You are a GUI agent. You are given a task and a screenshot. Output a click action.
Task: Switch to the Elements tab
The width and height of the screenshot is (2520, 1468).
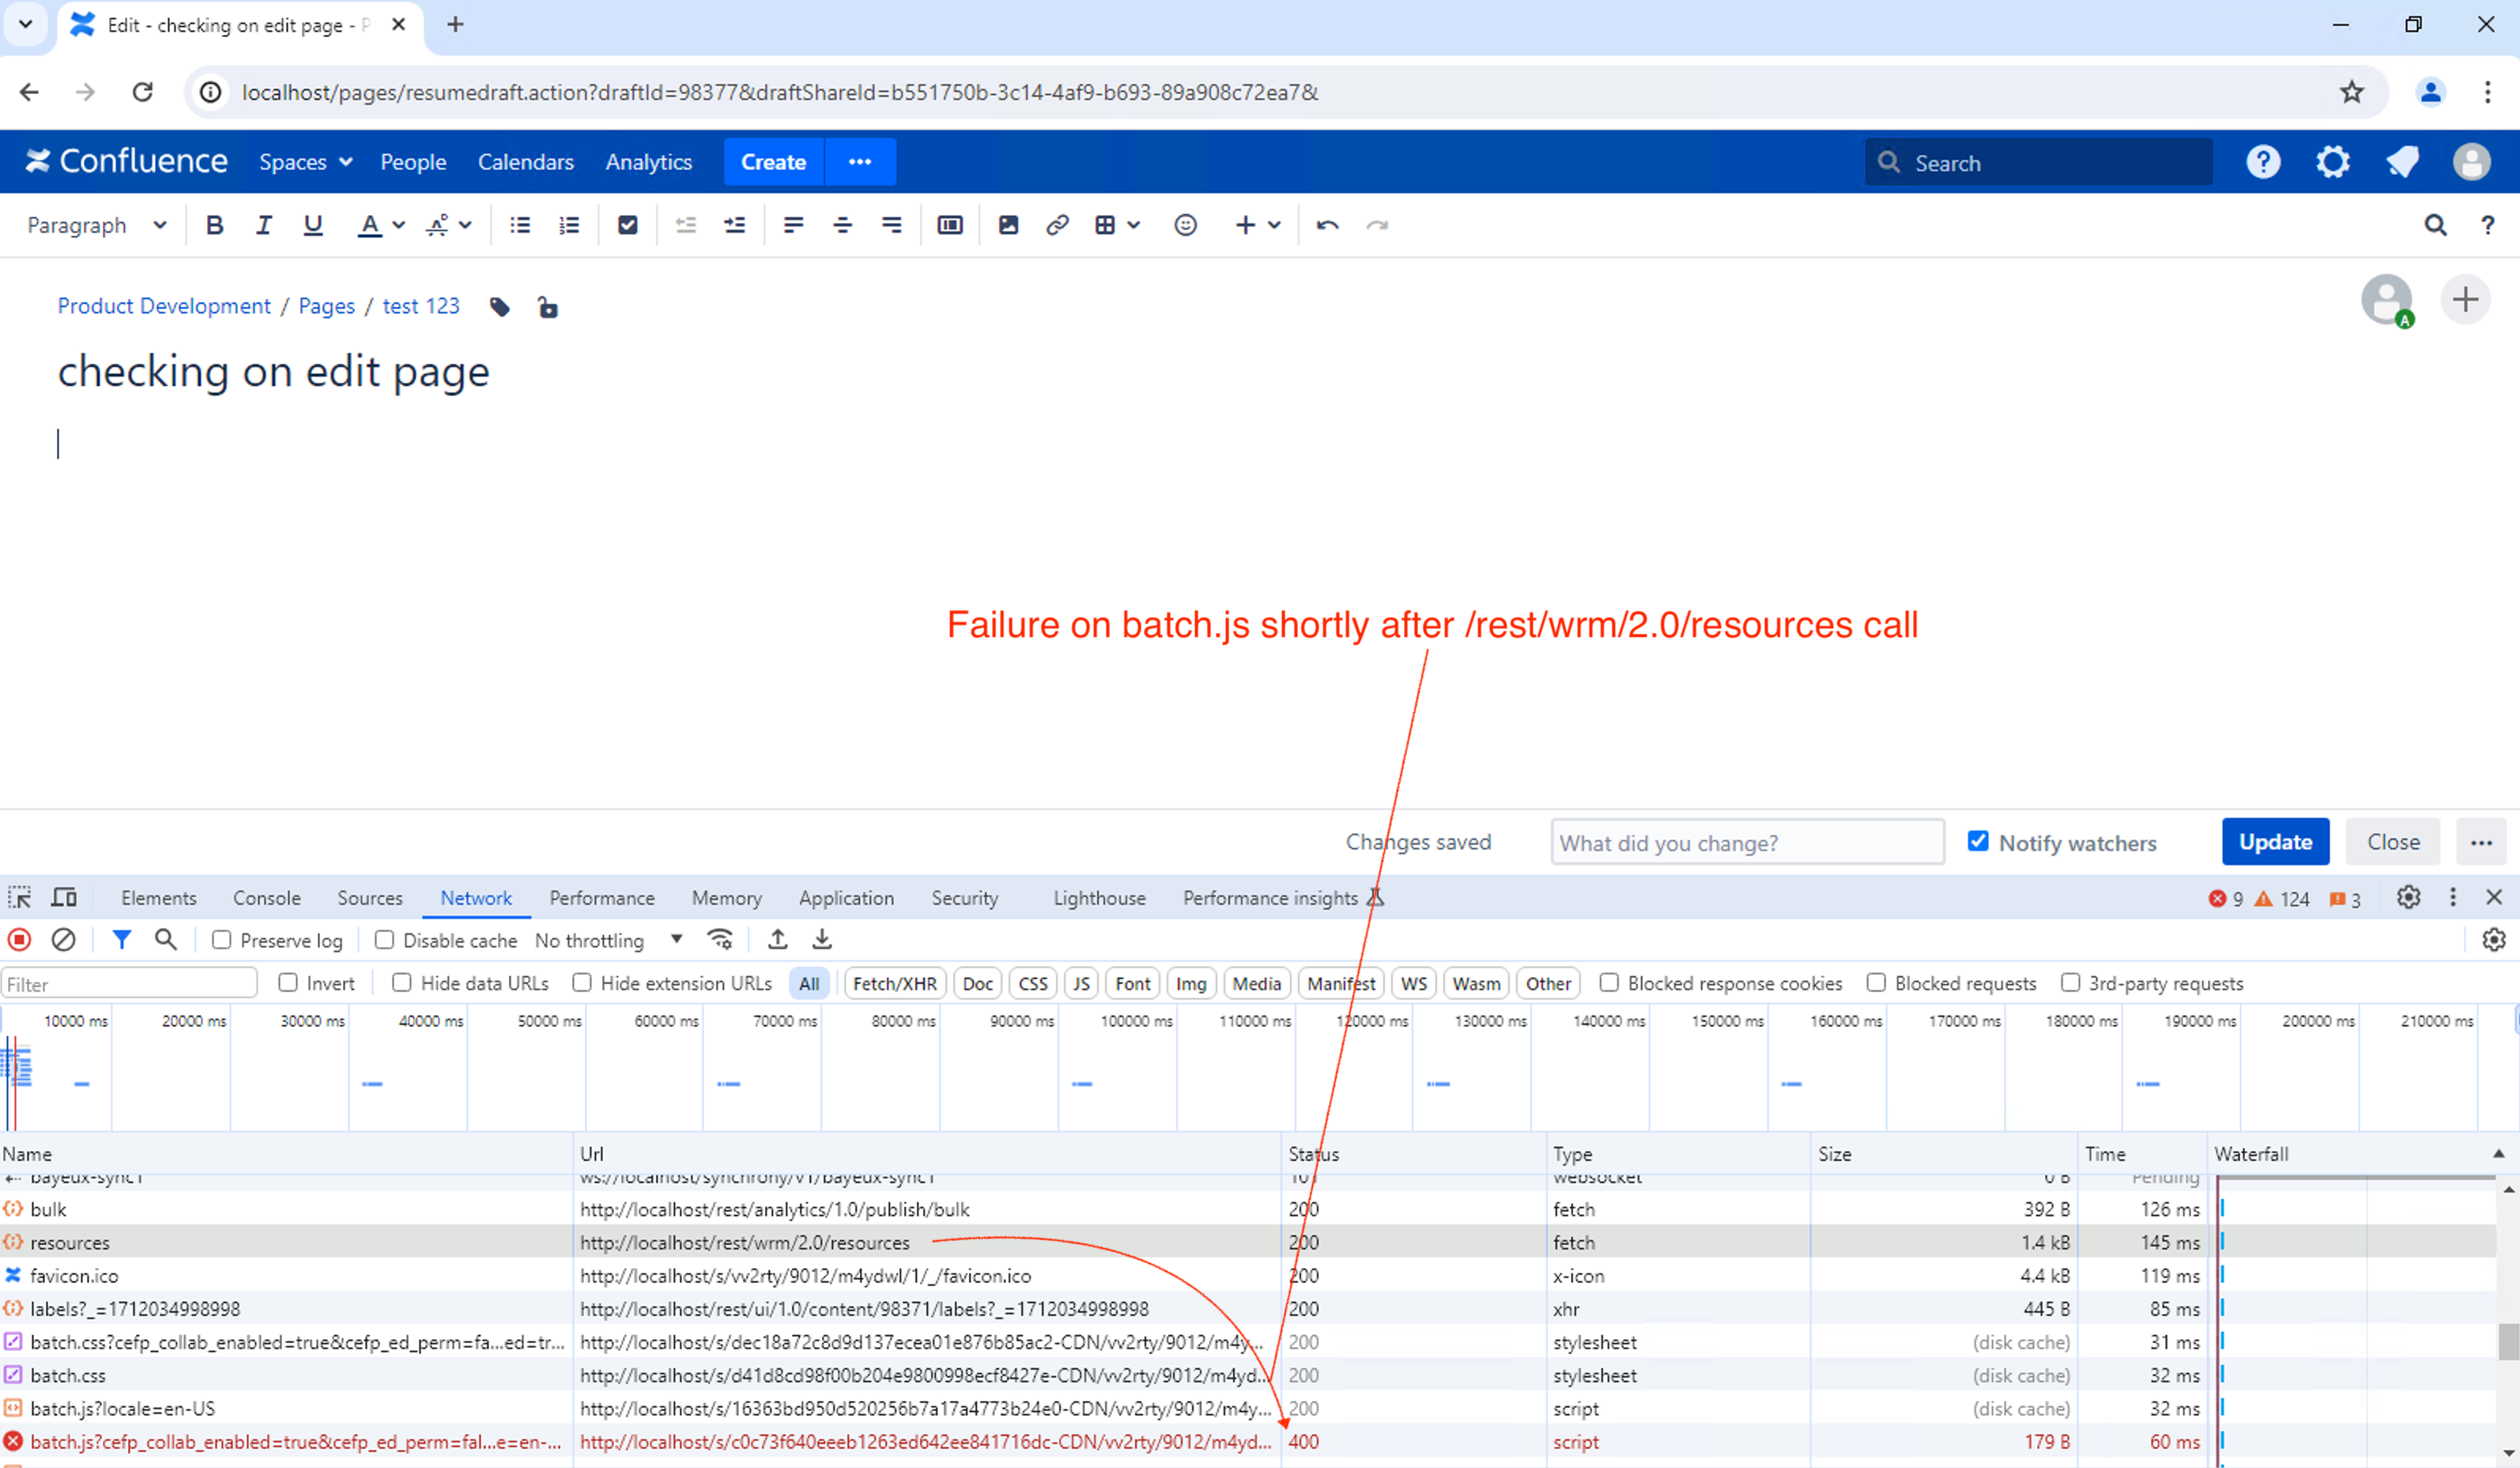(159, 899)
